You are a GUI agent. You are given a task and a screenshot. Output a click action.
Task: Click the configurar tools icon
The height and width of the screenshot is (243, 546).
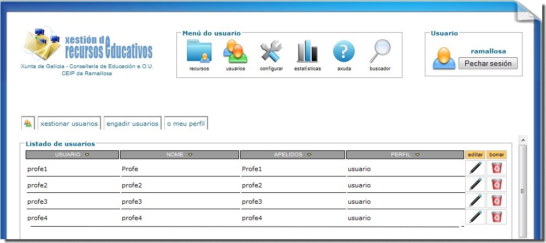(271, 53)
